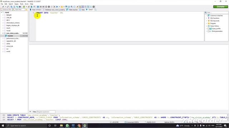Expand the information_schema database node
Viewport: 229px width, 128px height.
(x=3, y=23)
